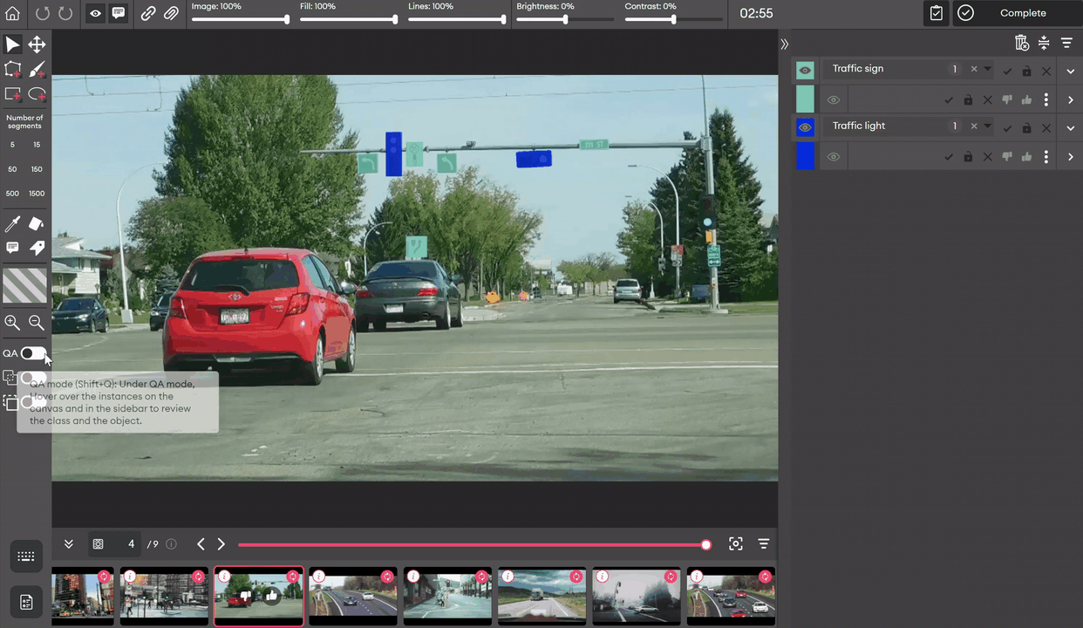Screen dimensions: 1083x628
Task: Toggle the comments display icon in top bar
Action: coord(118,13)
